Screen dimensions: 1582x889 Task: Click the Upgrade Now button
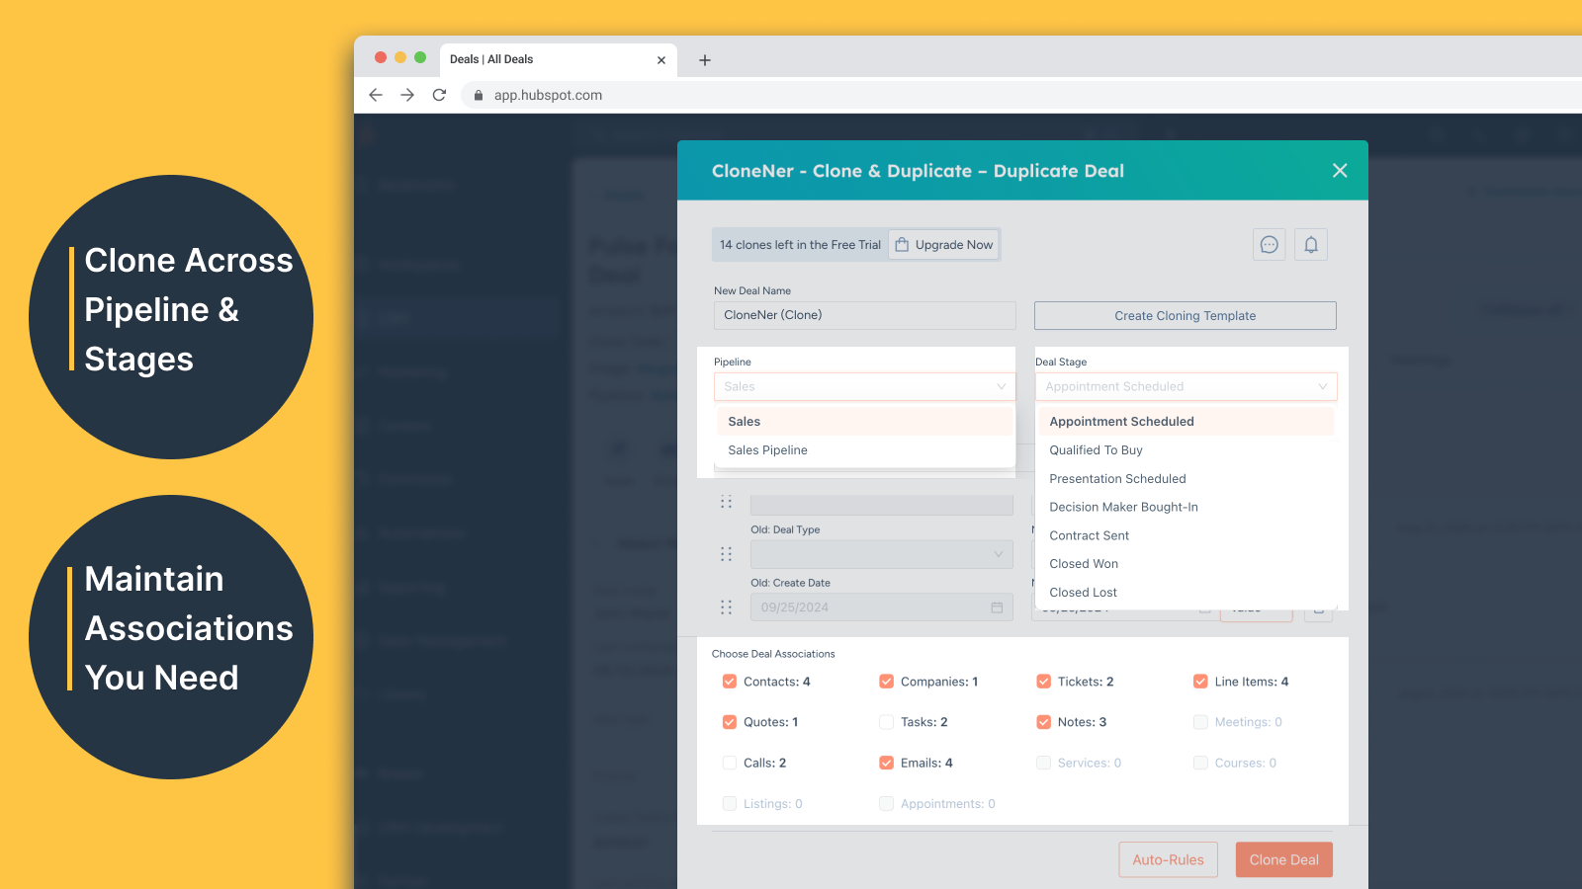tap(944, 245)
